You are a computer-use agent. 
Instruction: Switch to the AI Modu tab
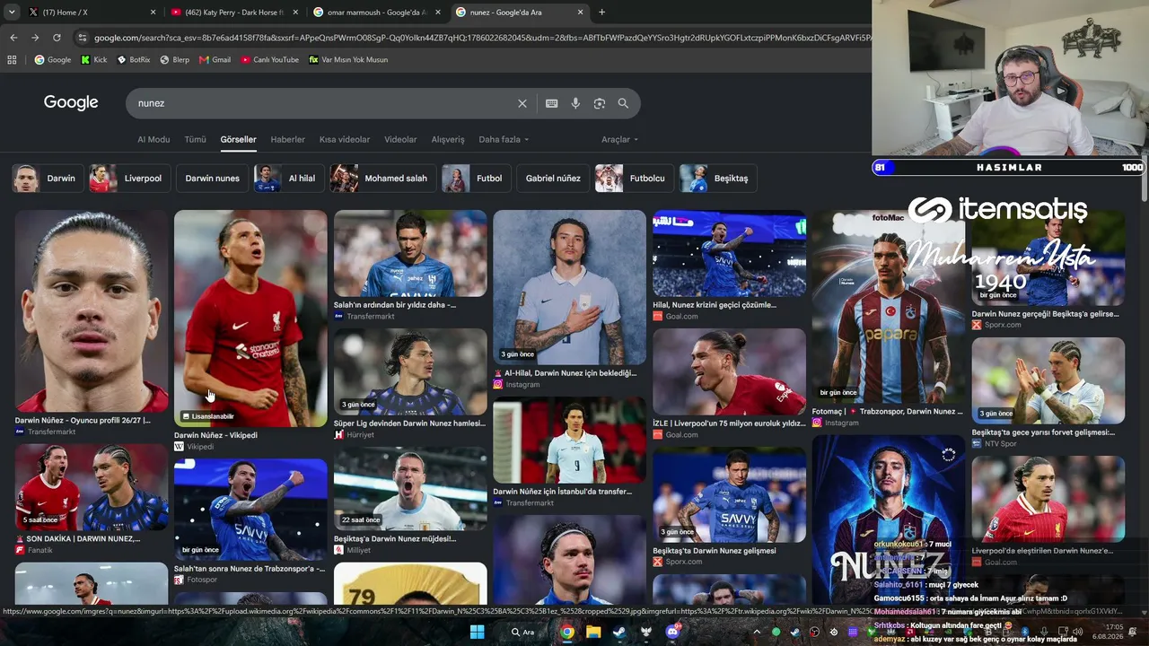tap(153, 140)
